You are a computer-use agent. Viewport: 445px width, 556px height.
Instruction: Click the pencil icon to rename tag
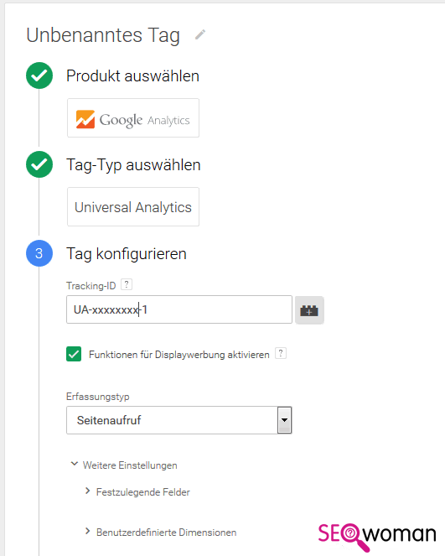point(200,34)
